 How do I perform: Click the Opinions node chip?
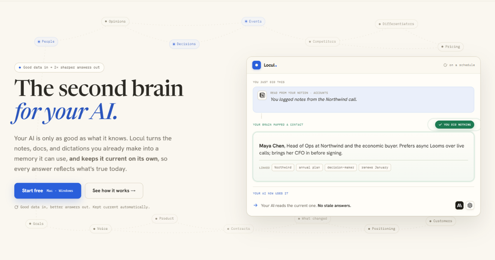coord(115,21)
